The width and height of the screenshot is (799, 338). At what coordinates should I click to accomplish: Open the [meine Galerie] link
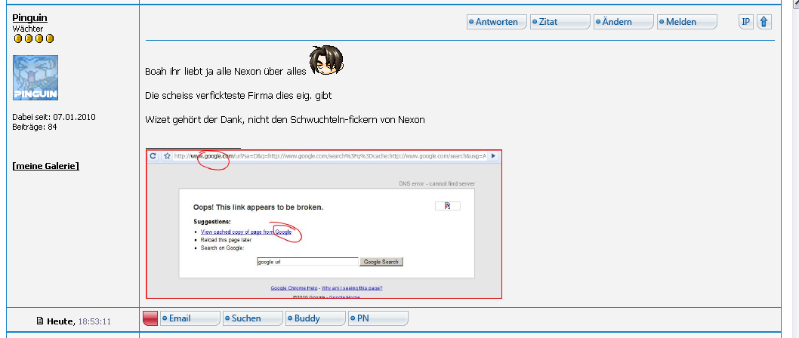[x=46, y=166]
